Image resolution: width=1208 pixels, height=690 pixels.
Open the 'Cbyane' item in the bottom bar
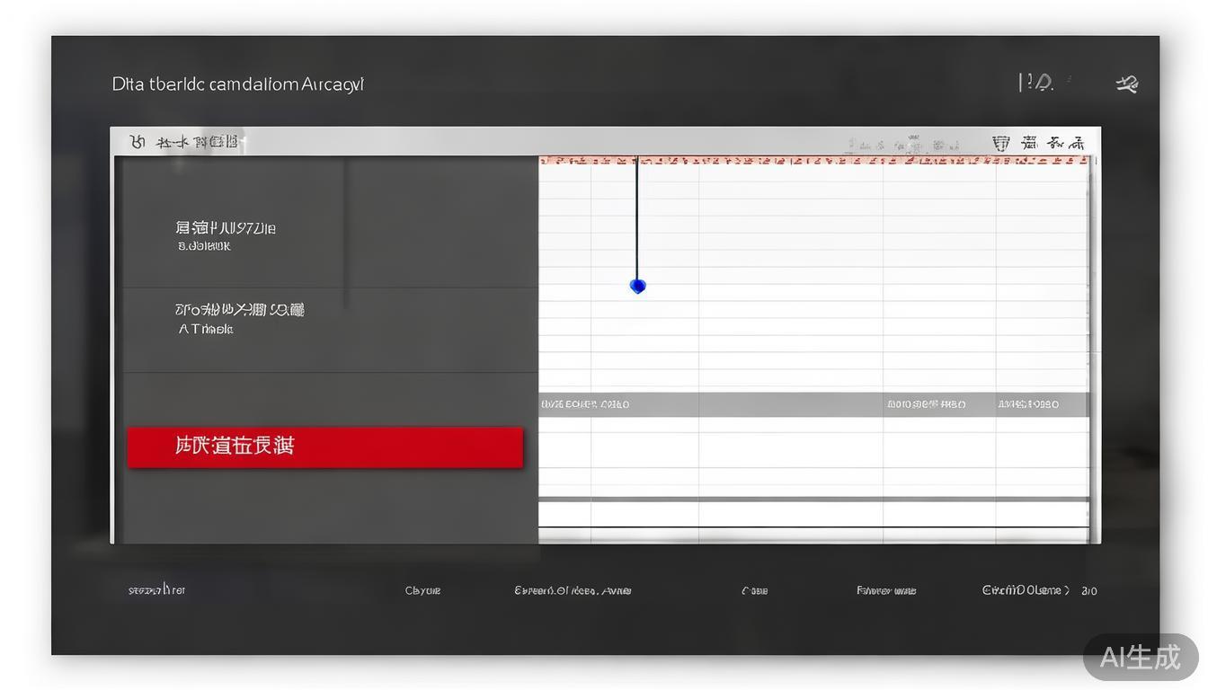pos(422,590)
